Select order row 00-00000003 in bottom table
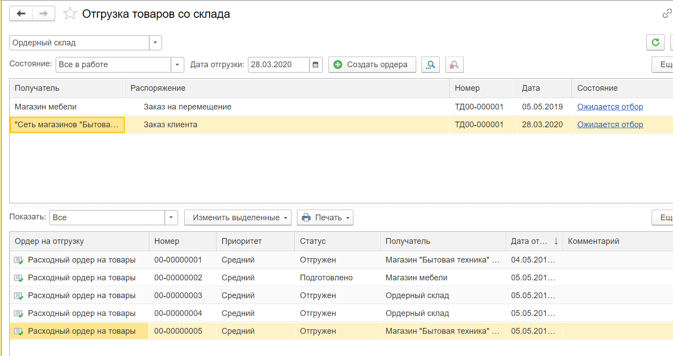This screenshot has height=356, width=673. (x=178, y=295)
